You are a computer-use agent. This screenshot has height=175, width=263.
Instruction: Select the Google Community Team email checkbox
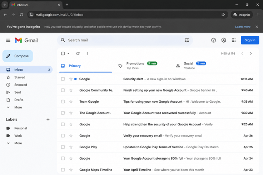point(63,90)
